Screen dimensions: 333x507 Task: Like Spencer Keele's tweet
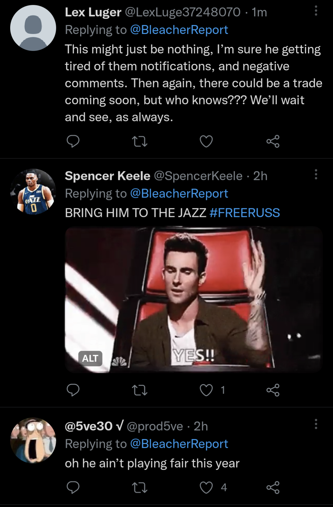tap(206, 390)
